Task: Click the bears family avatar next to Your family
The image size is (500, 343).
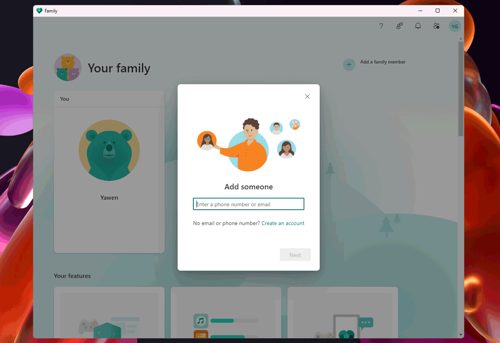Action: 67,67
